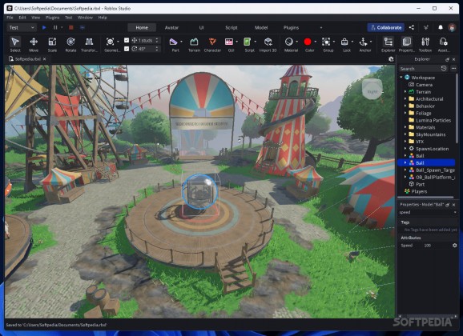The height and width of the screenshot is (336, 463).
Task: Click the Lock tool icon
Action: coord(344,42)
